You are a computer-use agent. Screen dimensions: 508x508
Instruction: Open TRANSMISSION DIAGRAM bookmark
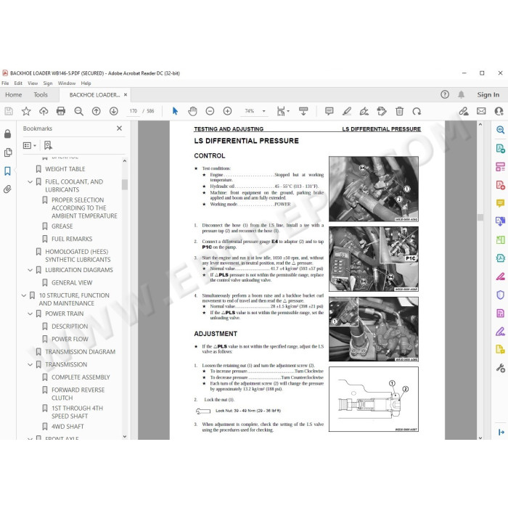80,352
